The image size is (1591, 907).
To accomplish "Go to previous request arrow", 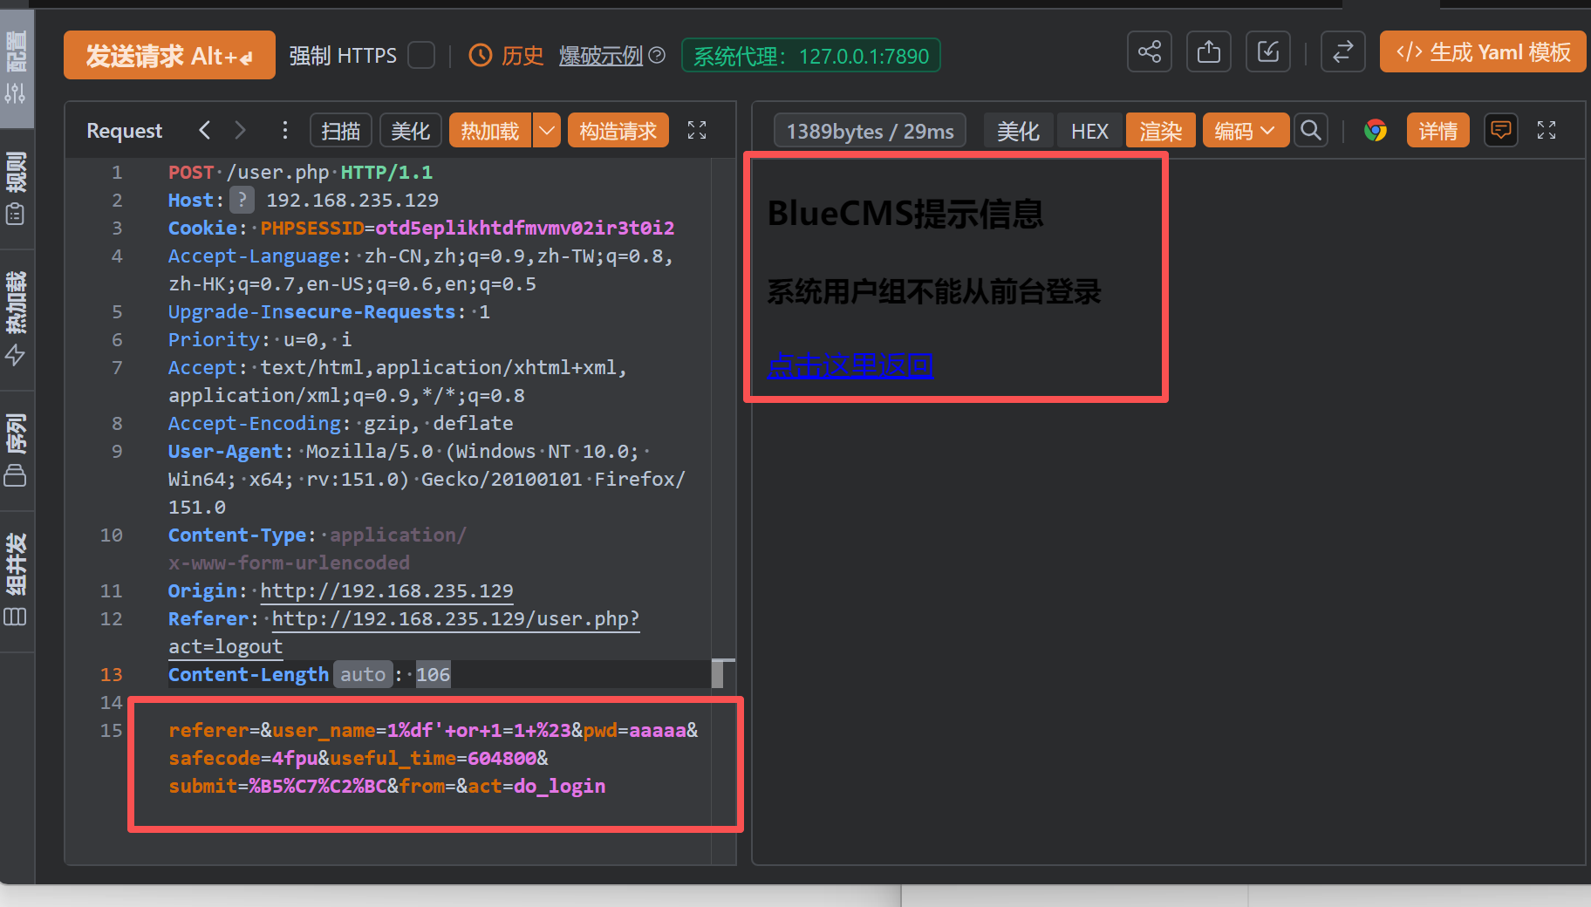I will pyautogui.click(x=205, y=131).
